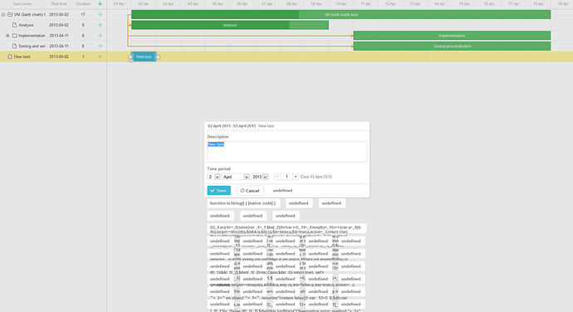Select the Implementation task bar in timeline

pos(452,36)
